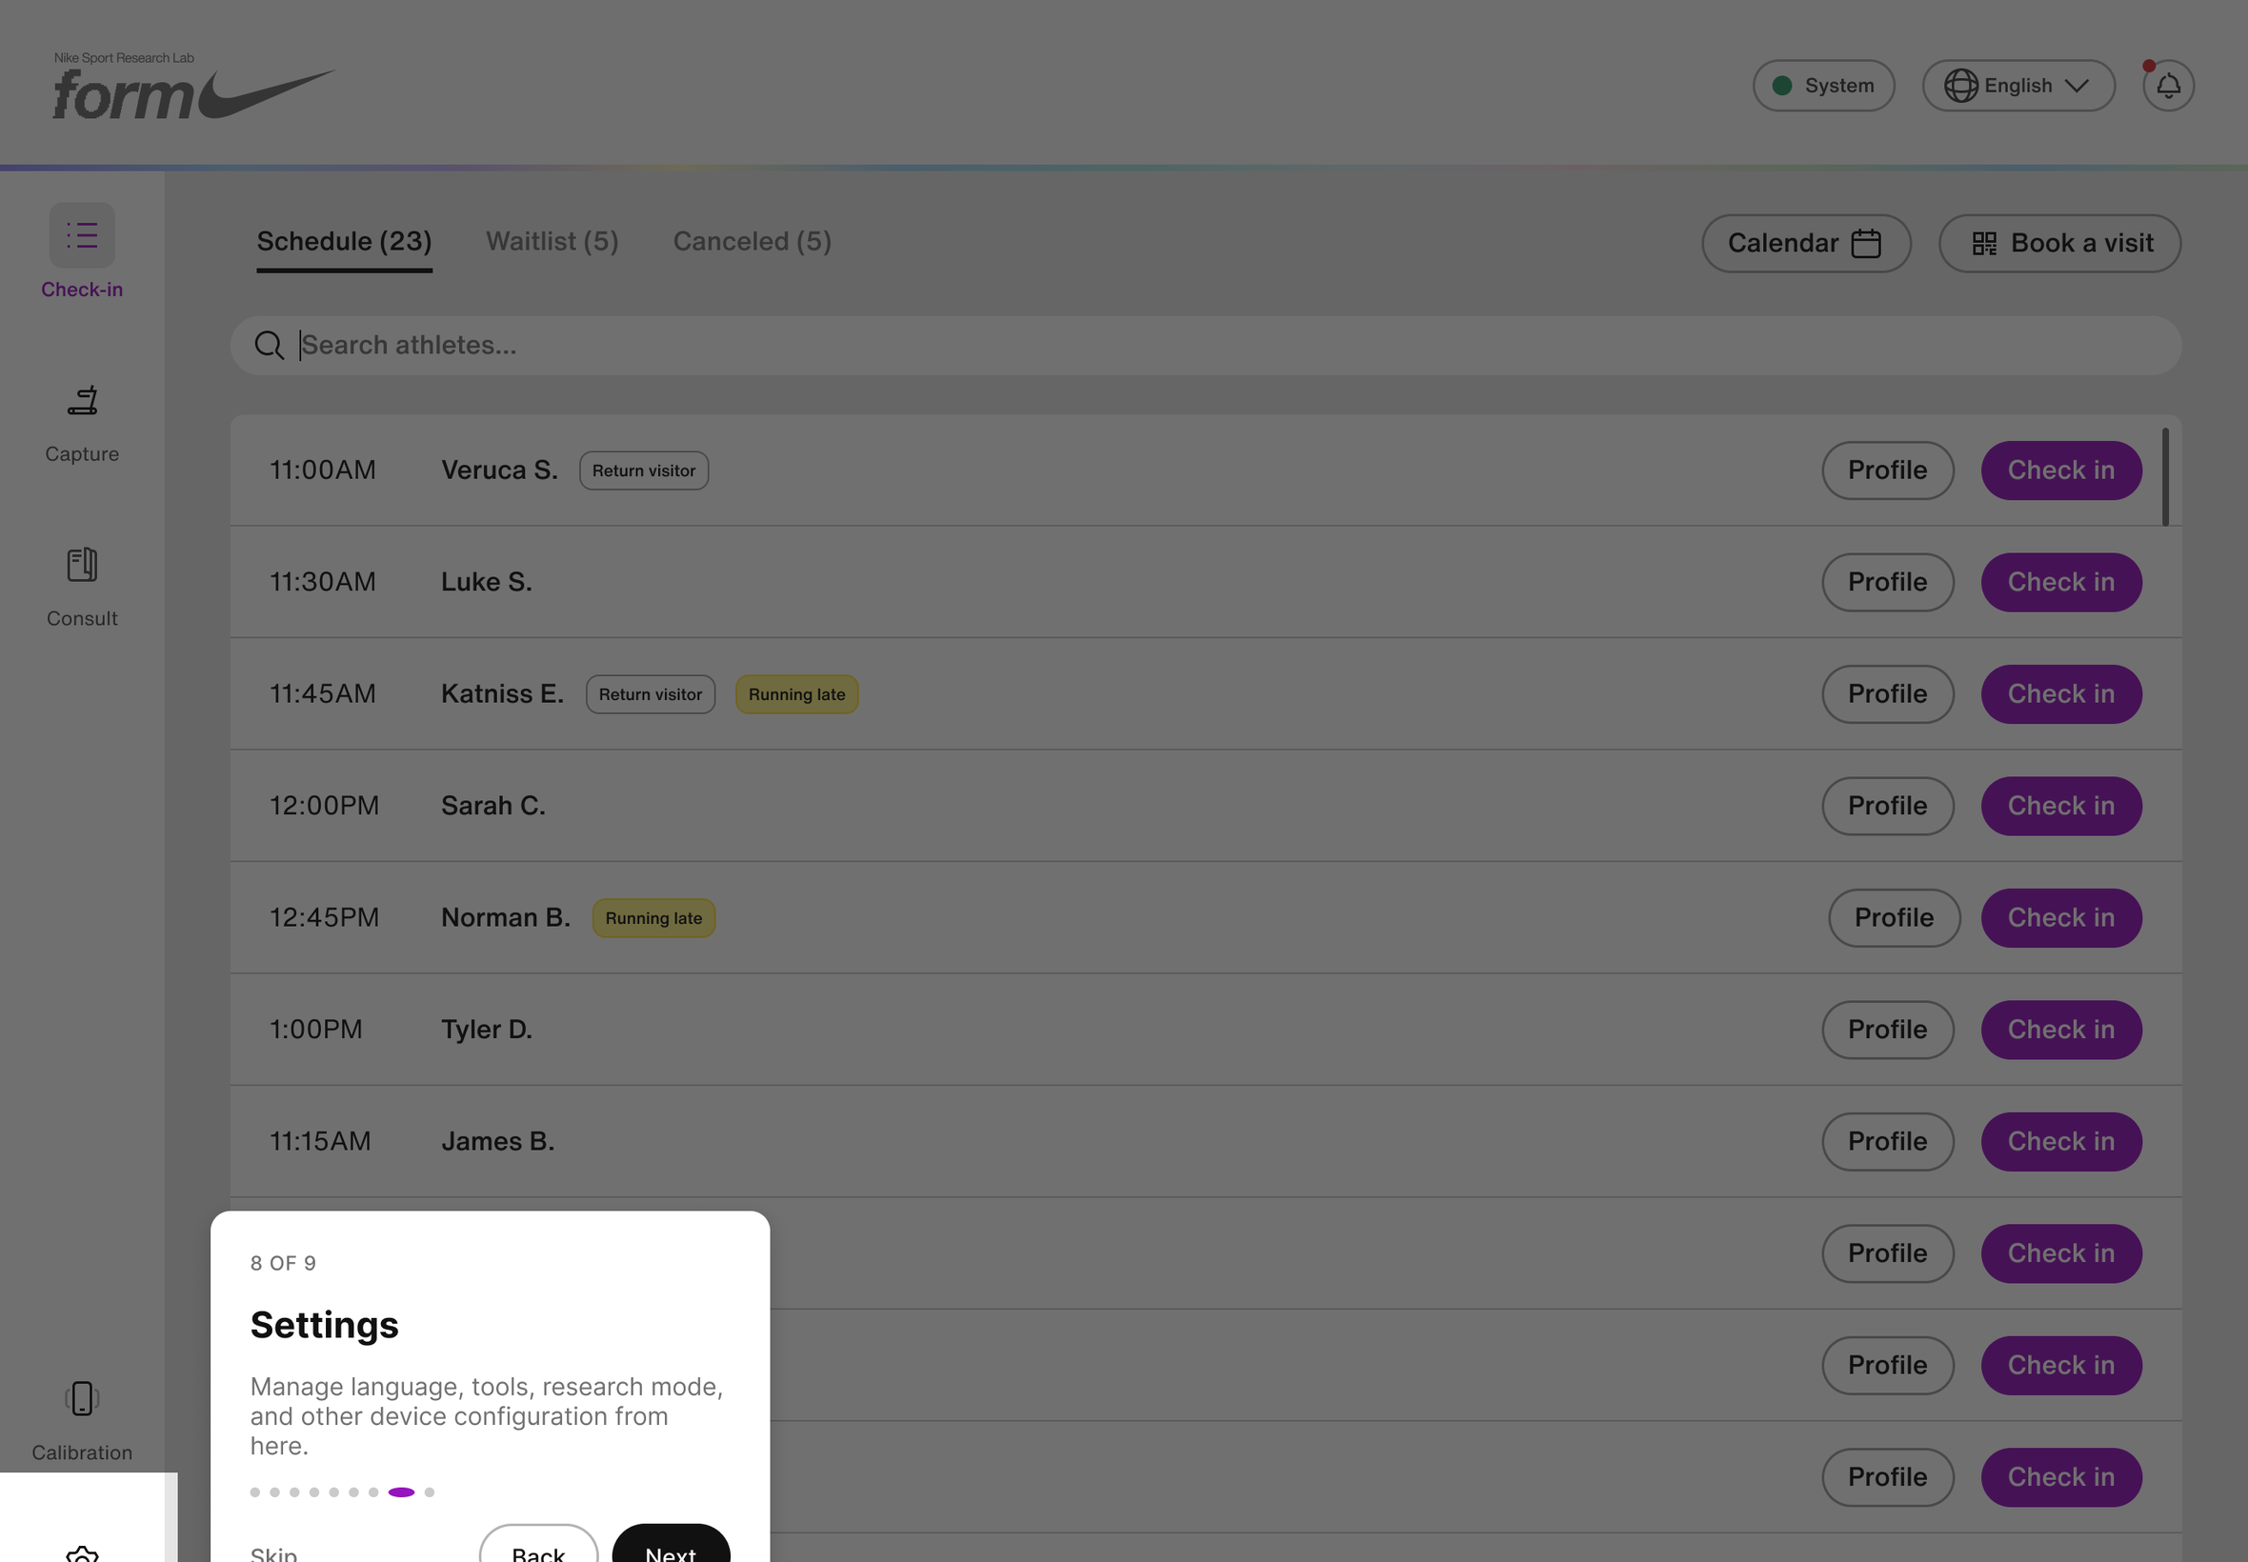The image size is (2248, 1562).
Task: Select the first tour progress dot
Action: point(255,1492)
